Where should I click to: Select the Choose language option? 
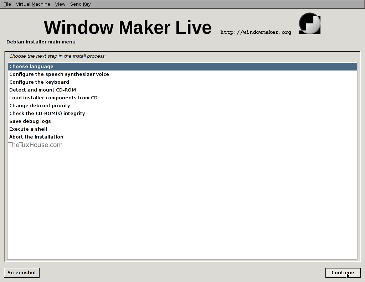(x=182, y=67)
